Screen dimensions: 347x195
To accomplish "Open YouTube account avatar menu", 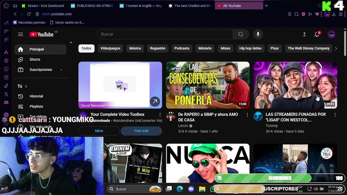I will click(332, 34).
